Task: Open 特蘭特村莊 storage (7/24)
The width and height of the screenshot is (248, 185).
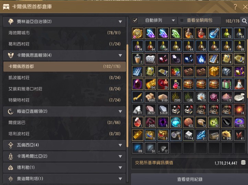Action: point(64,100)
